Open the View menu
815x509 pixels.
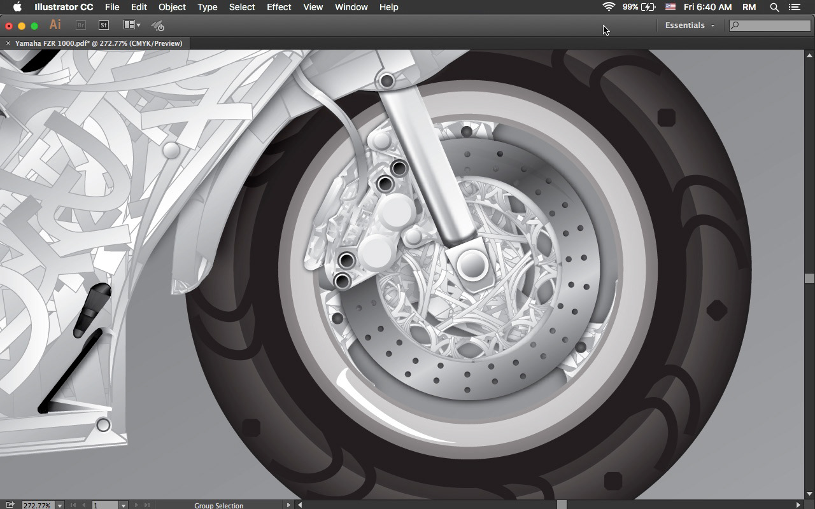coord(313,7)
